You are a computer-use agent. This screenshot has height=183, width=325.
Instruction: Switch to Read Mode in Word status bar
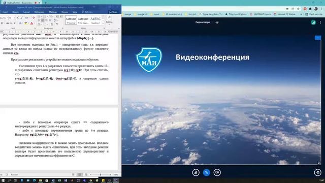73,174
